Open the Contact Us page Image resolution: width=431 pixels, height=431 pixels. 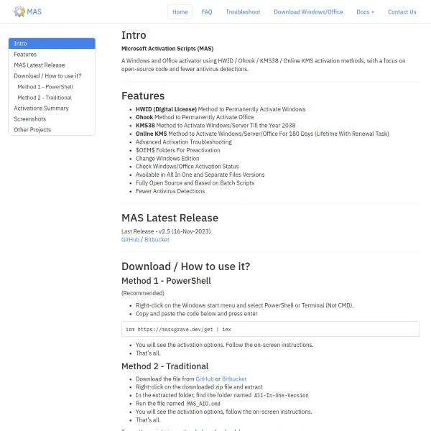402,11
